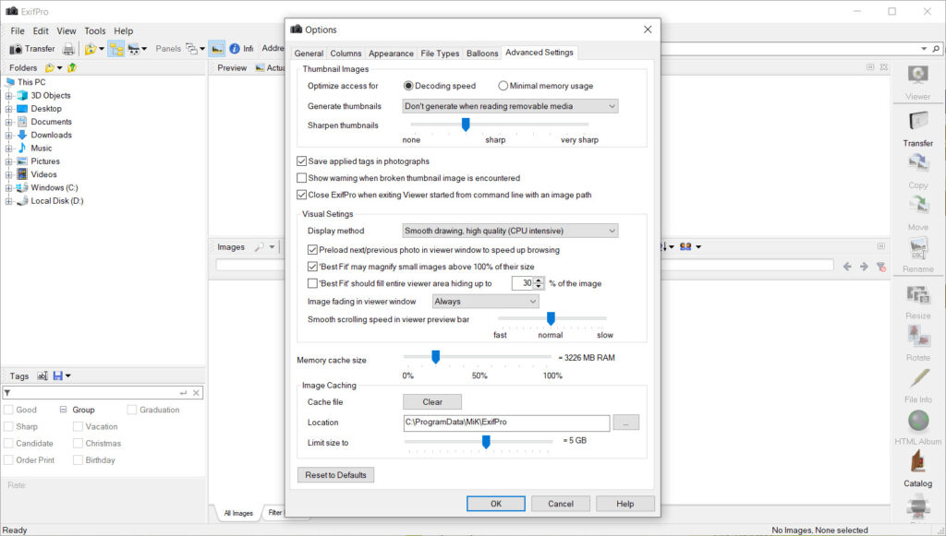Click the Copy tool in right sidebar

point(917,172)
